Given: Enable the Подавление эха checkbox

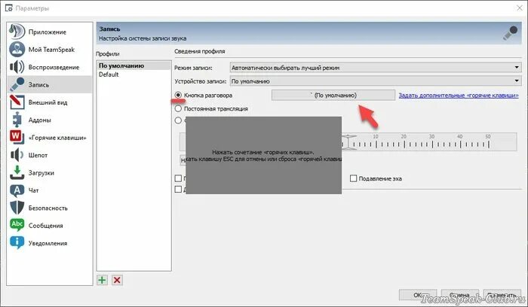Looking at the screenshot, I should (x=353, y=178).
